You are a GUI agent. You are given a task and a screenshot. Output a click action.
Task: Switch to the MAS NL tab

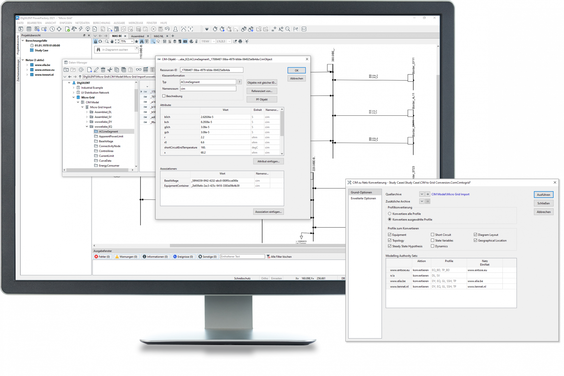point(158,36)
